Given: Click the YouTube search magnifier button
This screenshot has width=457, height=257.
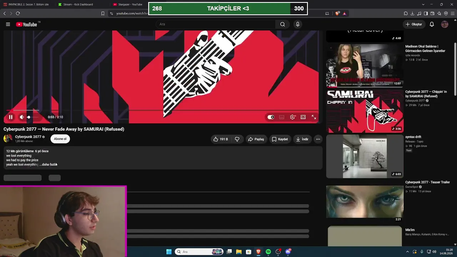Looking at the screenshot, I should point(282,24).
